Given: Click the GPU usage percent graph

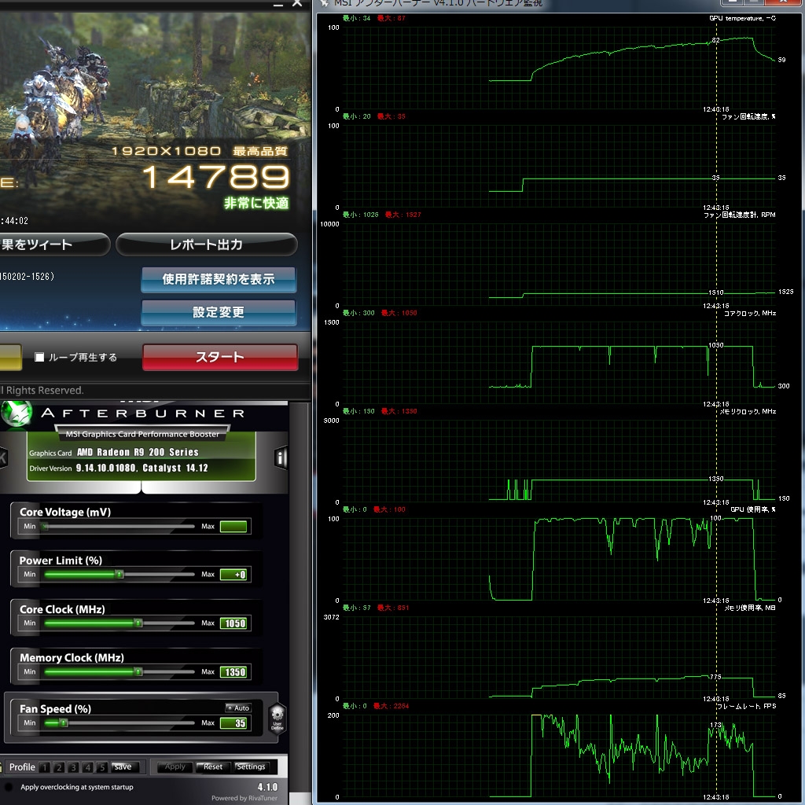Looking at the screenshot, I should [559, 559].
